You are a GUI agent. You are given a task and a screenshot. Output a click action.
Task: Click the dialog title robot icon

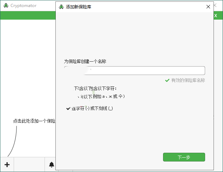point(61,7)
